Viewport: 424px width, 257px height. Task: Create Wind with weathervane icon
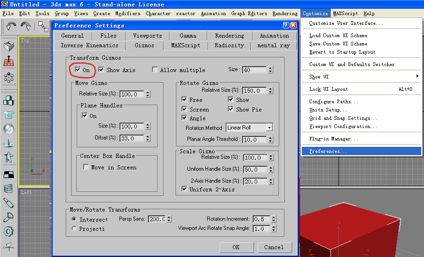click(x=9, y=246)
